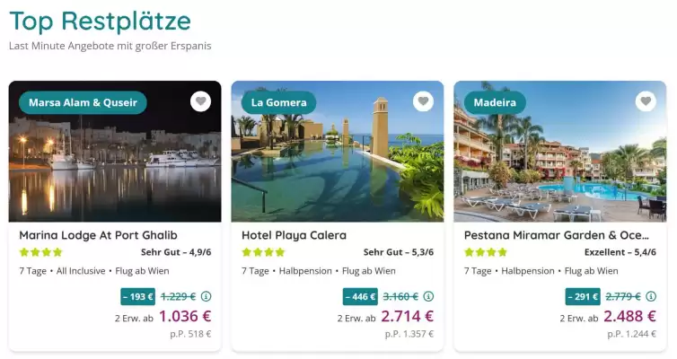
Task: Choose the Madeira destination label
Action: (x=495, y=102)
